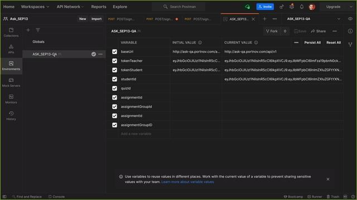Viewport: 357px width, 200px height.
Task: Open Monitors in sidebar
Action: (x=11, y=99)
